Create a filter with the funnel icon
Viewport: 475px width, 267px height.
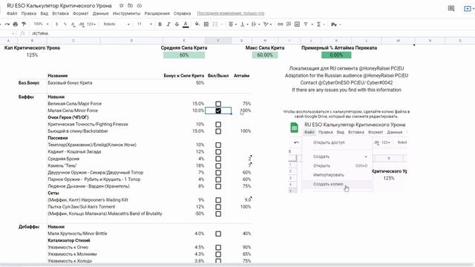pos(306,24)
